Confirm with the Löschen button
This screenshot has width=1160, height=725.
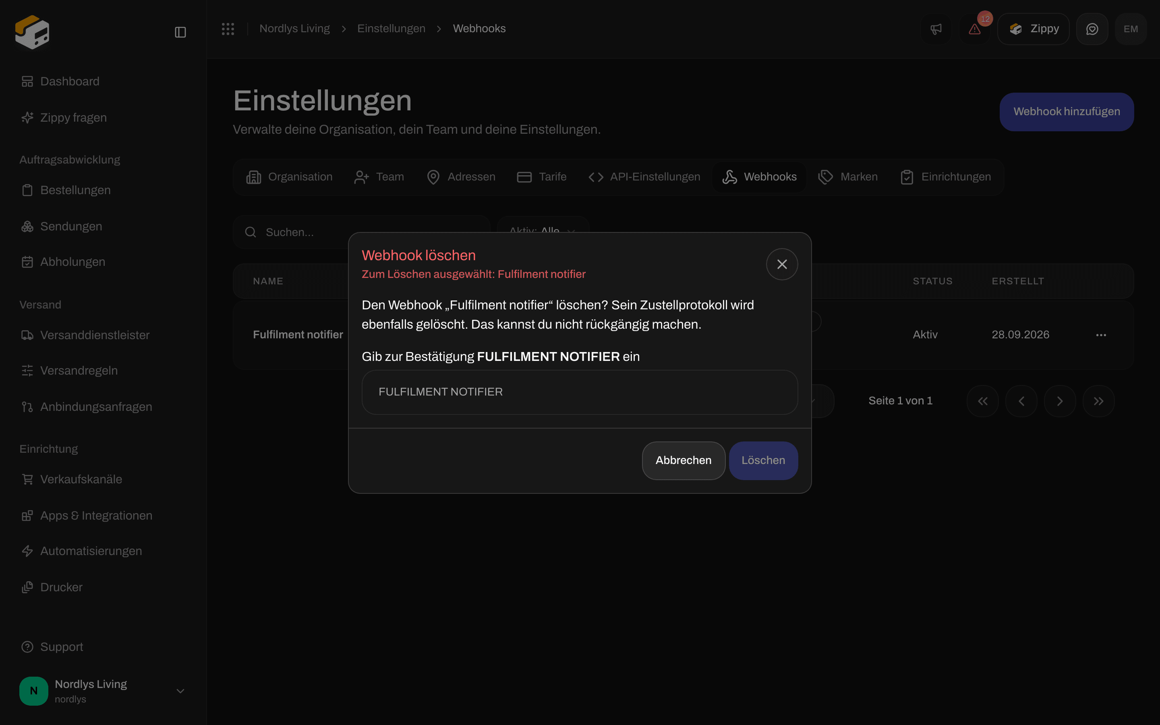(x=763, y=460)
